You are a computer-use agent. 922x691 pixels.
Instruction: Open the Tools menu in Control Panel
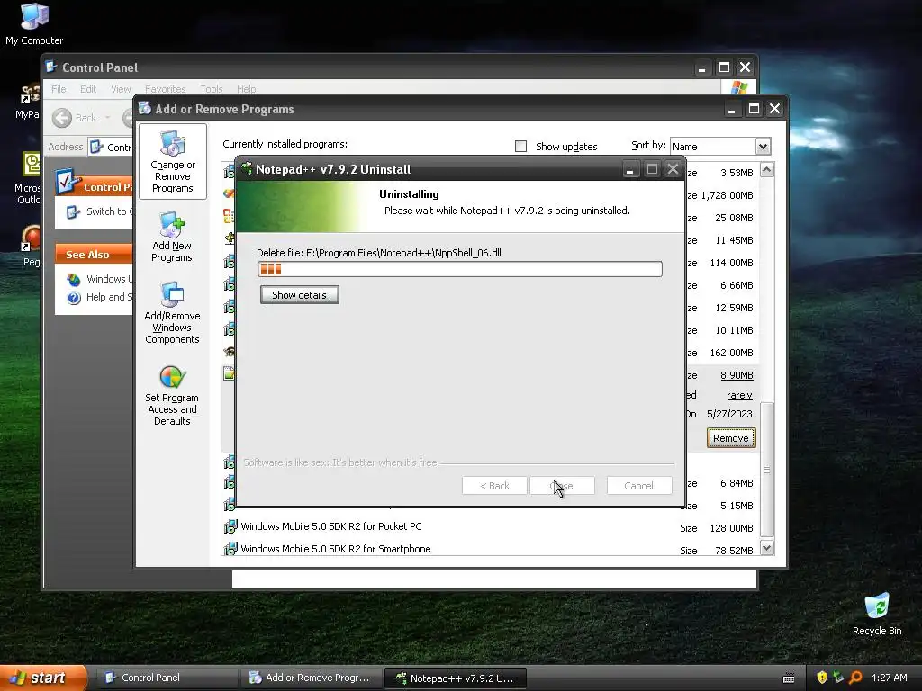coord(211,89)
